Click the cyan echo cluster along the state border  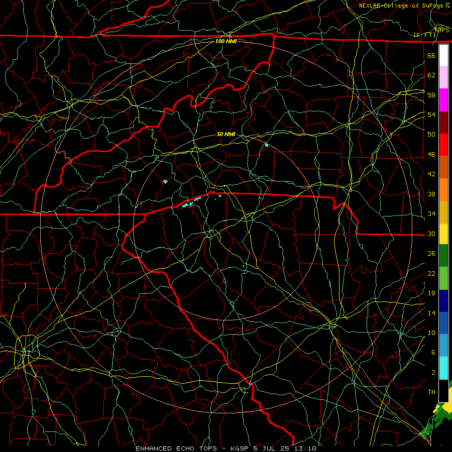191,202
